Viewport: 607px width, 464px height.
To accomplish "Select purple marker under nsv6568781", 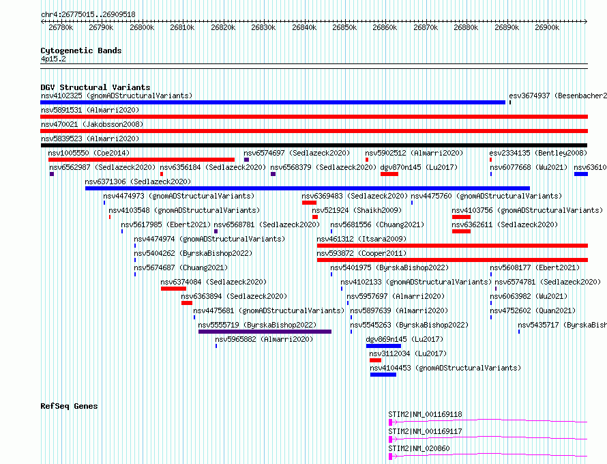I will coord(216,231).
